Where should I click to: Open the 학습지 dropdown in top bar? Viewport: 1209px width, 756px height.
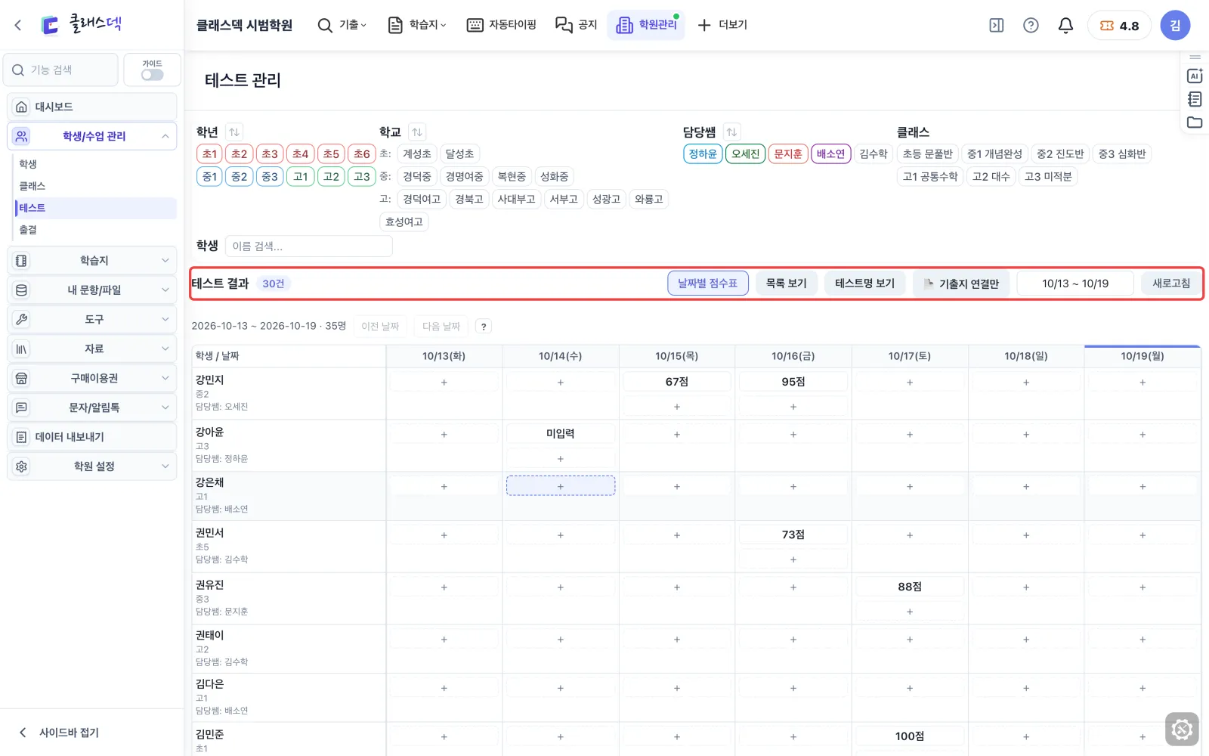point(417,25)
